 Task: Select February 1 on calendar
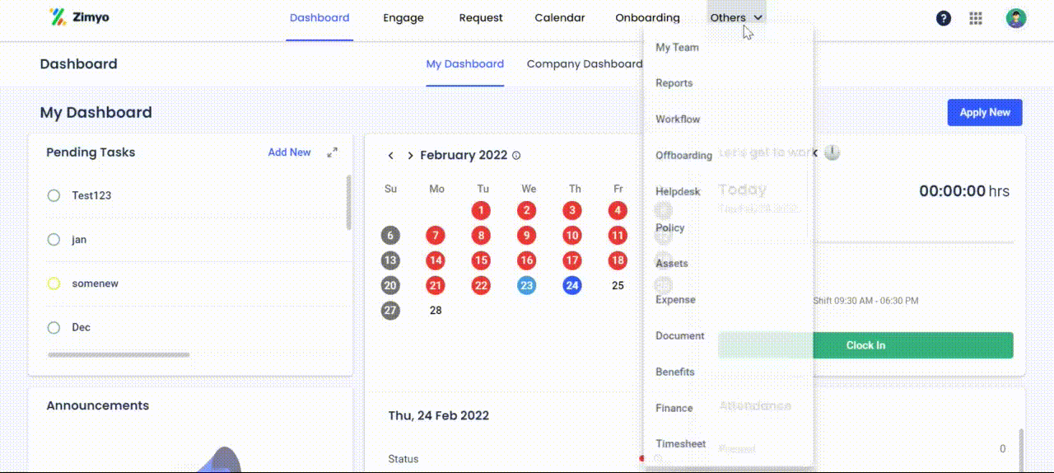482,211
